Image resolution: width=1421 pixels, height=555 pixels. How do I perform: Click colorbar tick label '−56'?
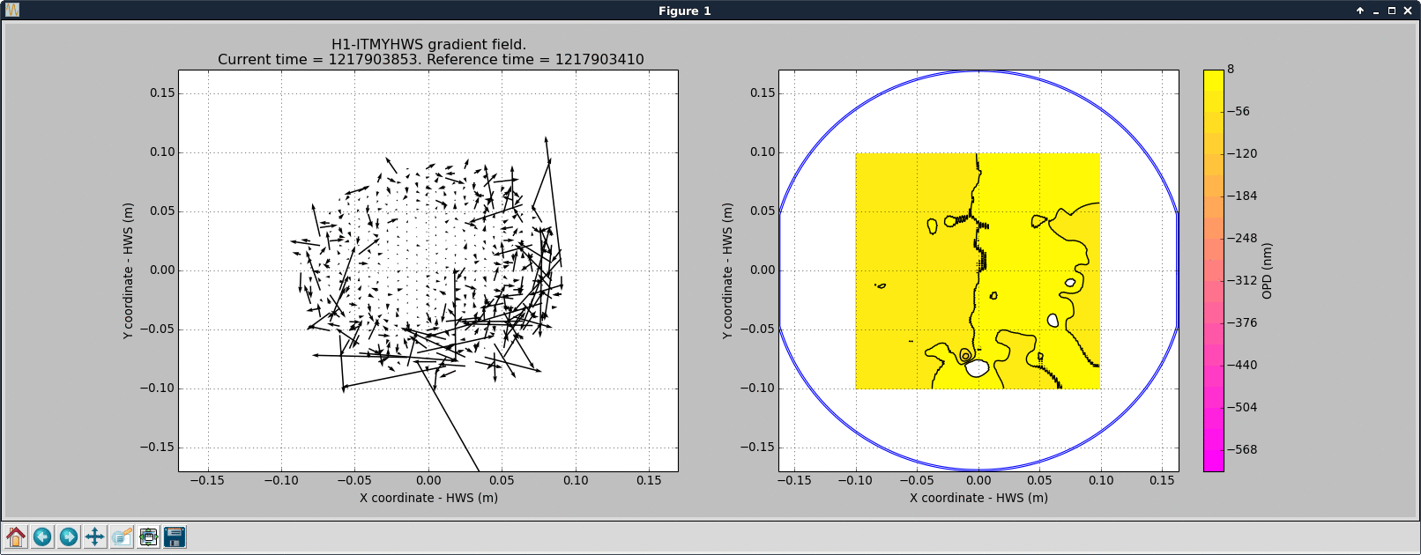coord(1239,111)
